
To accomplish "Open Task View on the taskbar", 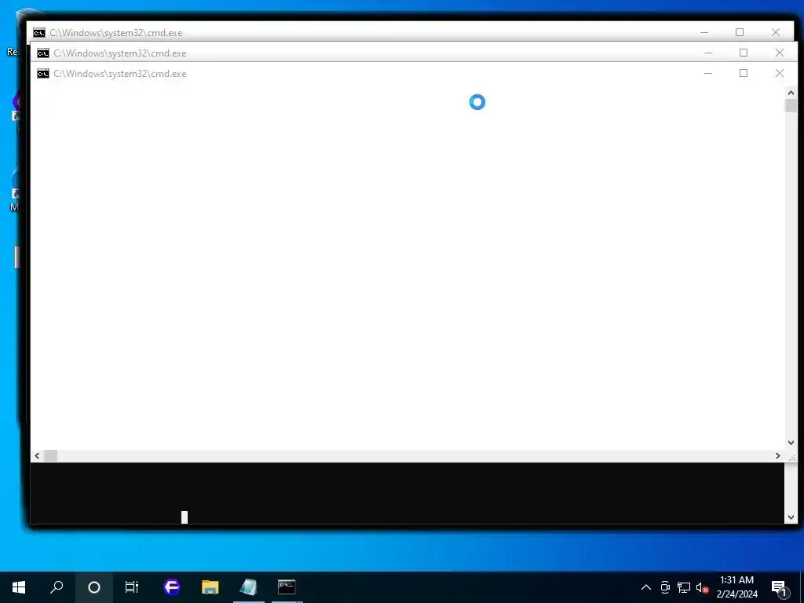I will point(132,587).
